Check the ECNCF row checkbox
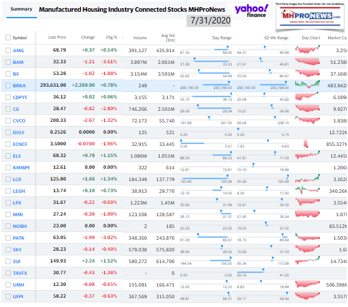 point(8,144)
